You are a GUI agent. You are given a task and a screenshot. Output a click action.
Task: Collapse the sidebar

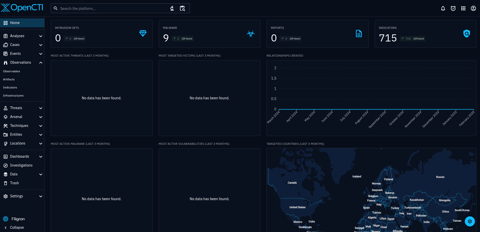pyautogui.click(x=22, y=227)
